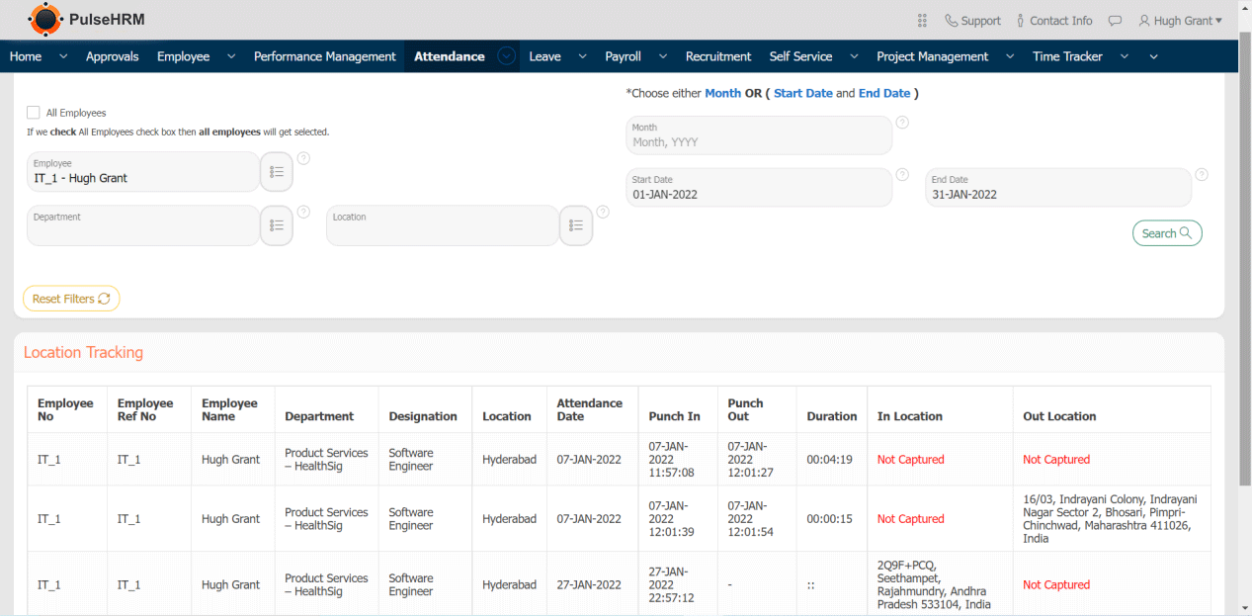This screenshot has width=1252, height=616.
Task: Open the Employee list picker icon
Action: (277, 172)
